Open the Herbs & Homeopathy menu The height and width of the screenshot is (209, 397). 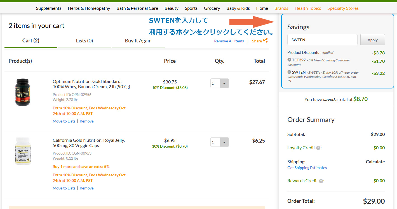pyautogui.click(x=89, y=8)
